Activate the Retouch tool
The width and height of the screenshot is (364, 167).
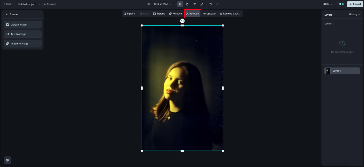tap(193, 14)
